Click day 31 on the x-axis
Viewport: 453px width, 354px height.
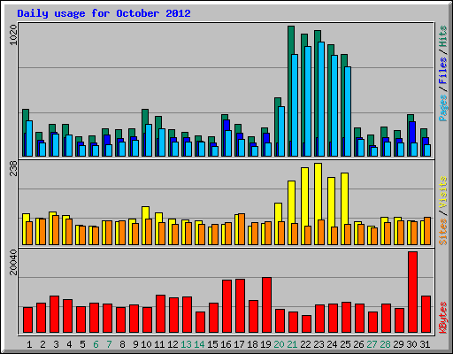[x=425, y=344]
